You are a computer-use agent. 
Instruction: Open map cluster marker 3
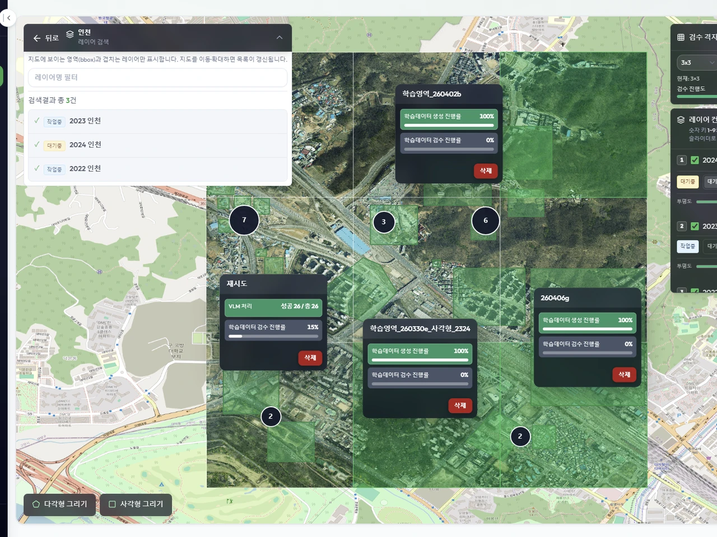pos(384,222)
